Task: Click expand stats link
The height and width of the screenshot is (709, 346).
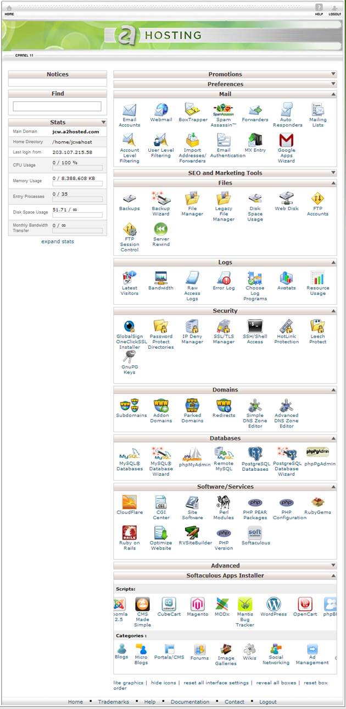Action: tap(58, 241)
